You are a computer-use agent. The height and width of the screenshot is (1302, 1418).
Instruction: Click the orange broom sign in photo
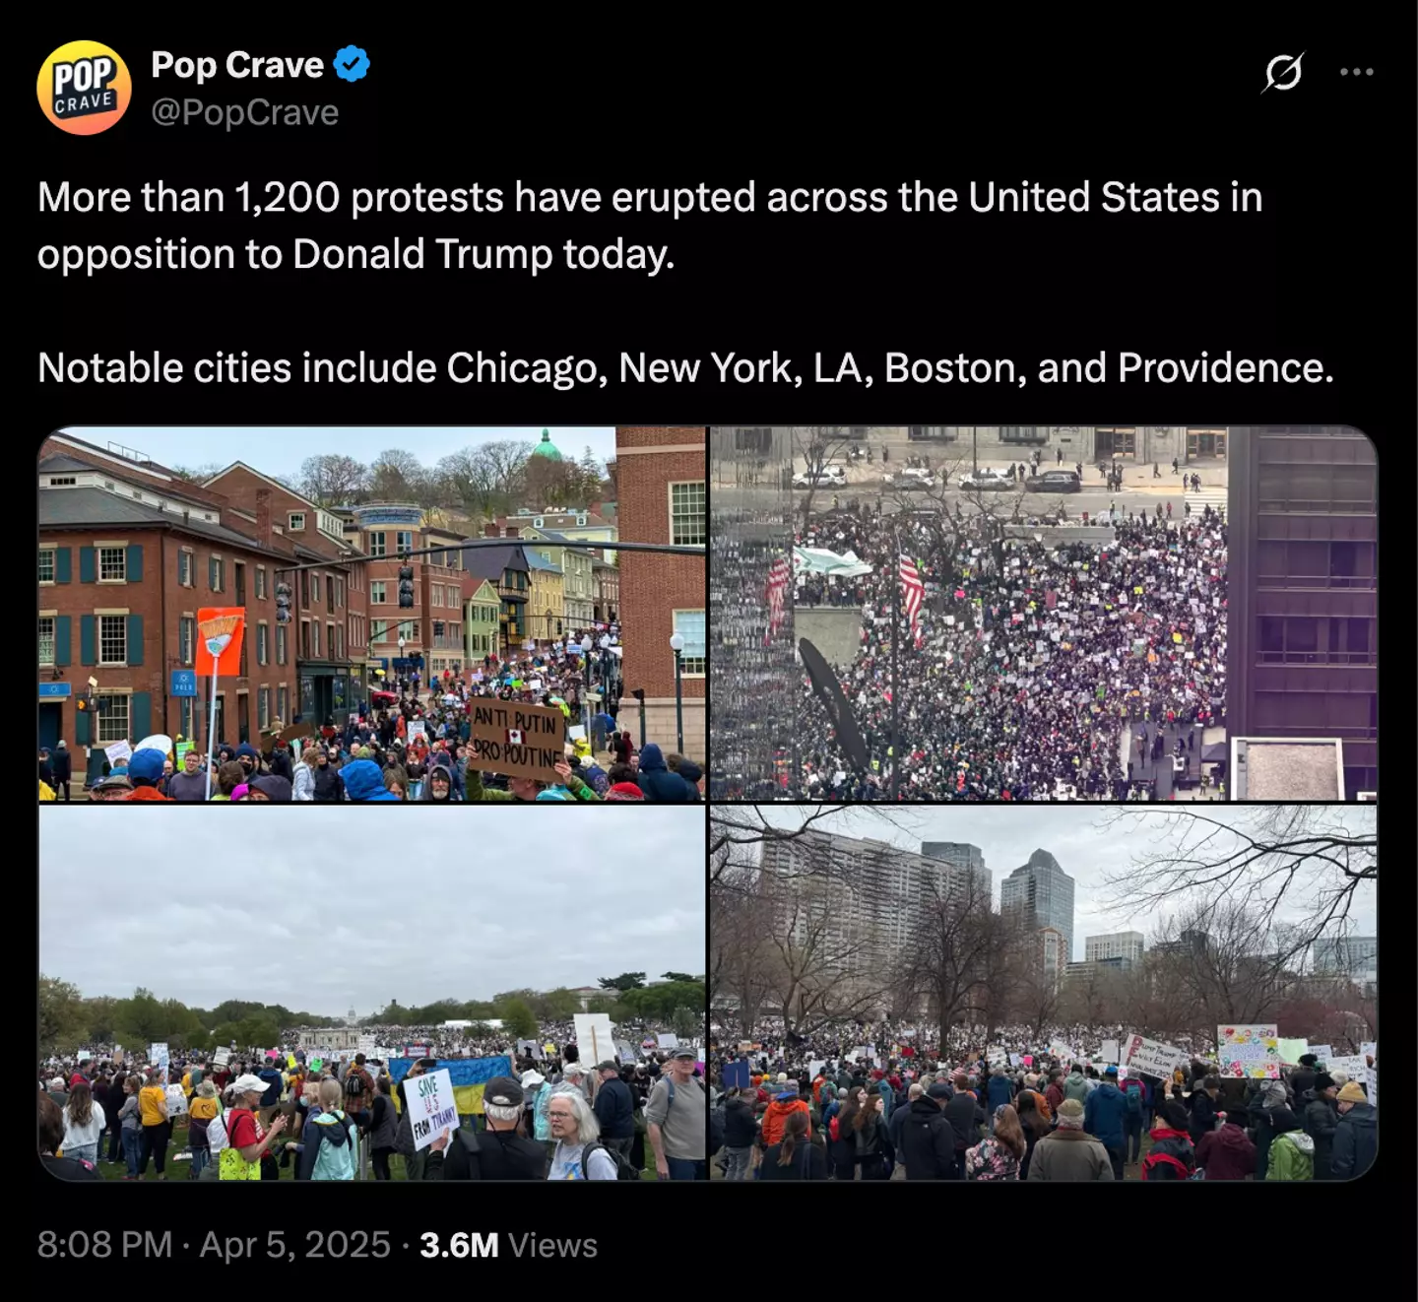coord(220,641)
